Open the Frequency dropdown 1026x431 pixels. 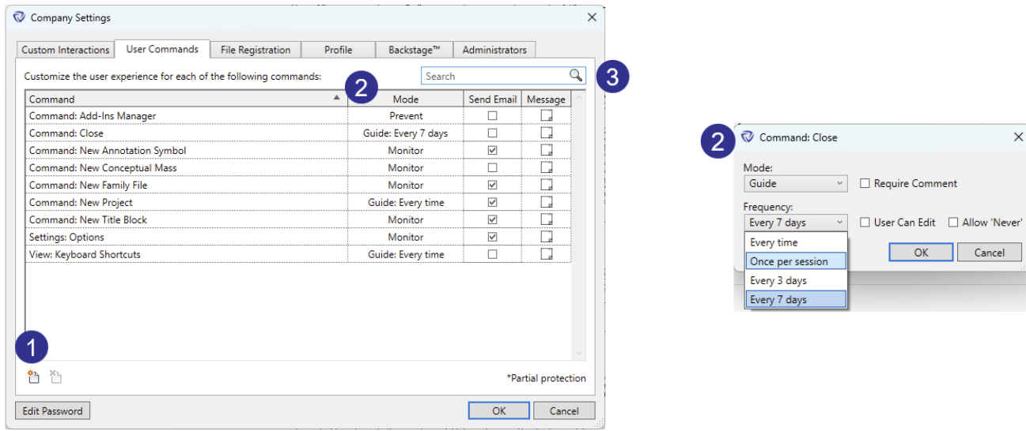pos(796,223)
